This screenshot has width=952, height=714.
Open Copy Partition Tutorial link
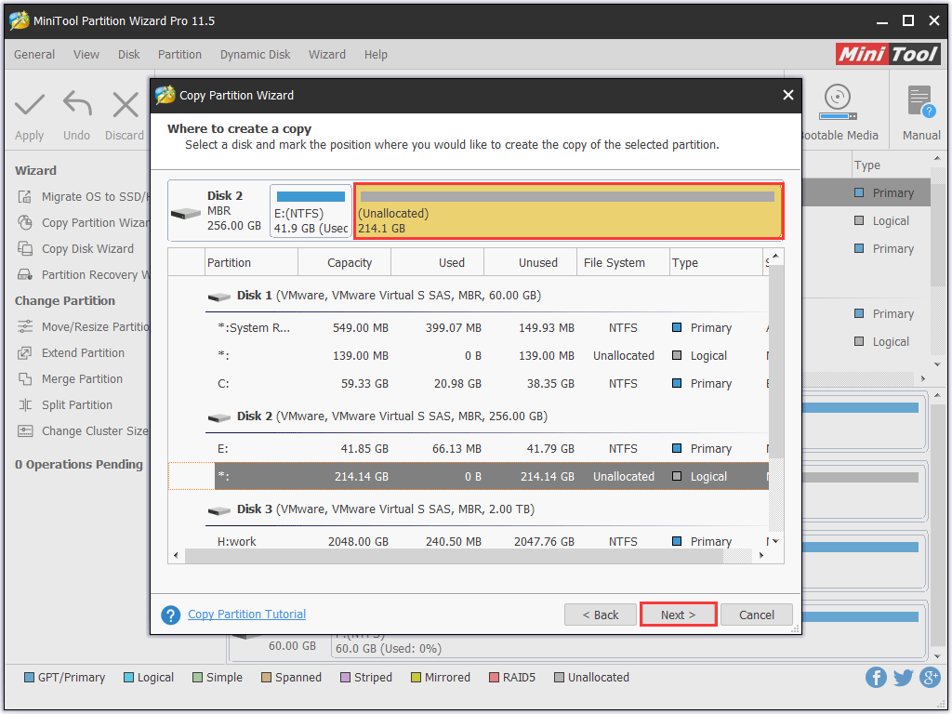246,615
